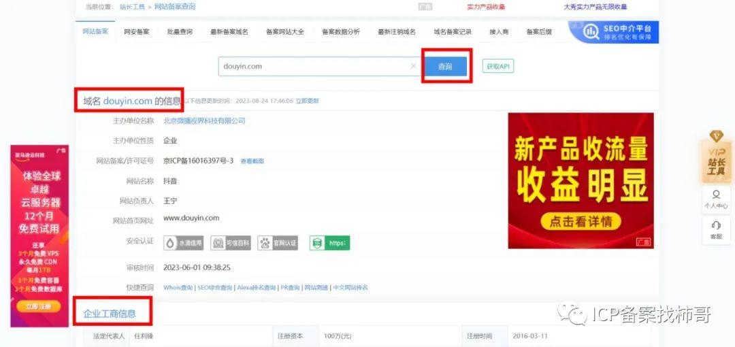This screenshot has height=347, width=735.
Task: Select the site owner name 王宁
Action: 170,201
